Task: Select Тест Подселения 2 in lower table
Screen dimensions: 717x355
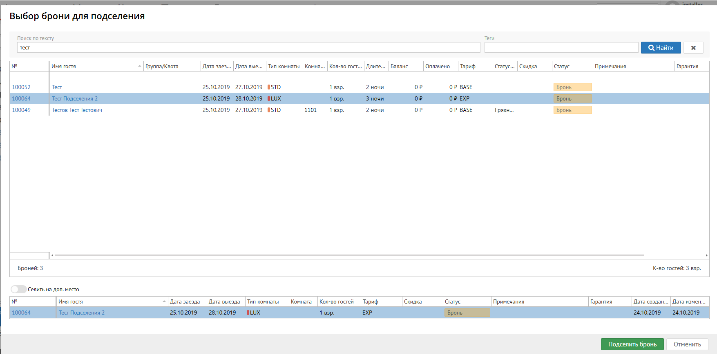Action: point(82,313)
